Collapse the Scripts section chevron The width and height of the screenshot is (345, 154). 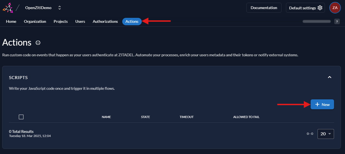click(330, 77)
